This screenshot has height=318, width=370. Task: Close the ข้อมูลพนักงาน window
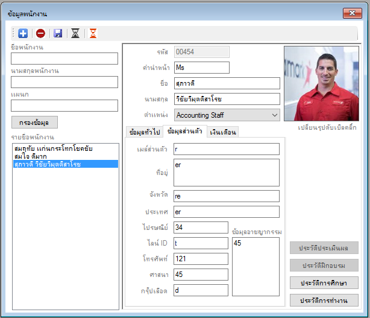coord(353,13)
